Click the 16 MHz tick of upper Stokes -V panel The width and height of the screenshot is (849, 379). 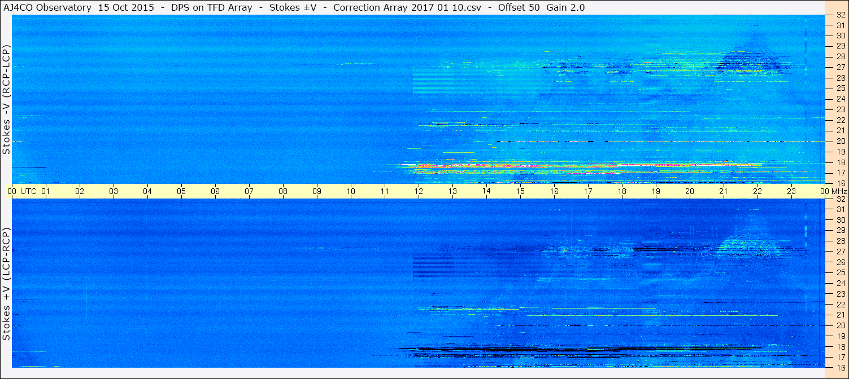tap(841, 183)
